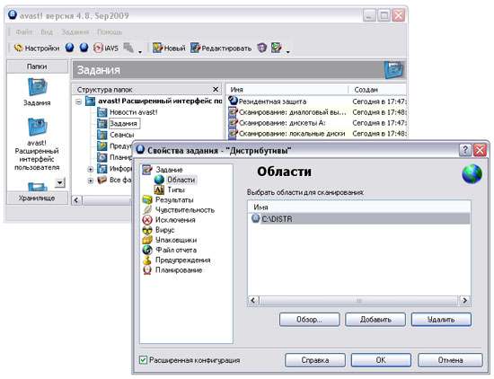Select the Сканирование: диалоговый вы... row
The height and width of the screenshot is (379, 494).
pos(317,112)
